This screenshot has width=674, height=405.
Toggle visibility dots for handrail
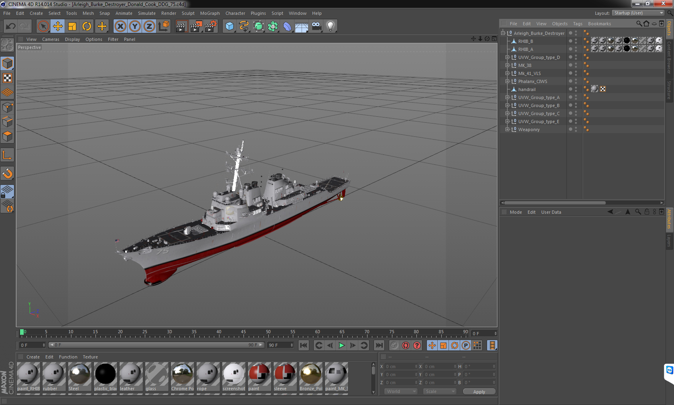pos(576,89)
